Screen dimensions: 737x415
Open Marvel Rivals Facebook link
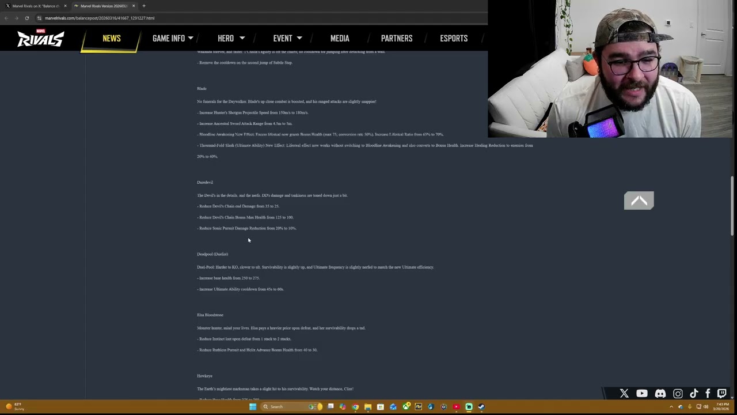pyautogui.click(x=708, y=394)
